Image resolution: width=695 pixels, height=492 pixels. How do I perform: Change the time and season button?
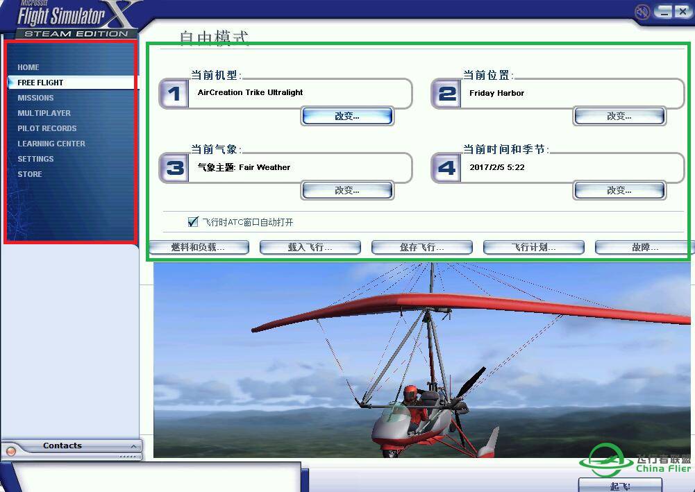pos(619,190)
